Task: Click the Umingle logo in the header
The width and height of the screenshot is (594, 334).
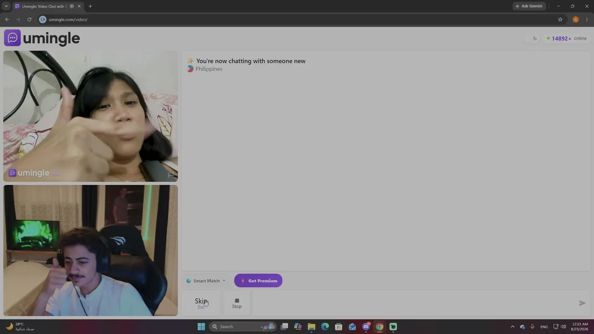Action: [42, 38]
